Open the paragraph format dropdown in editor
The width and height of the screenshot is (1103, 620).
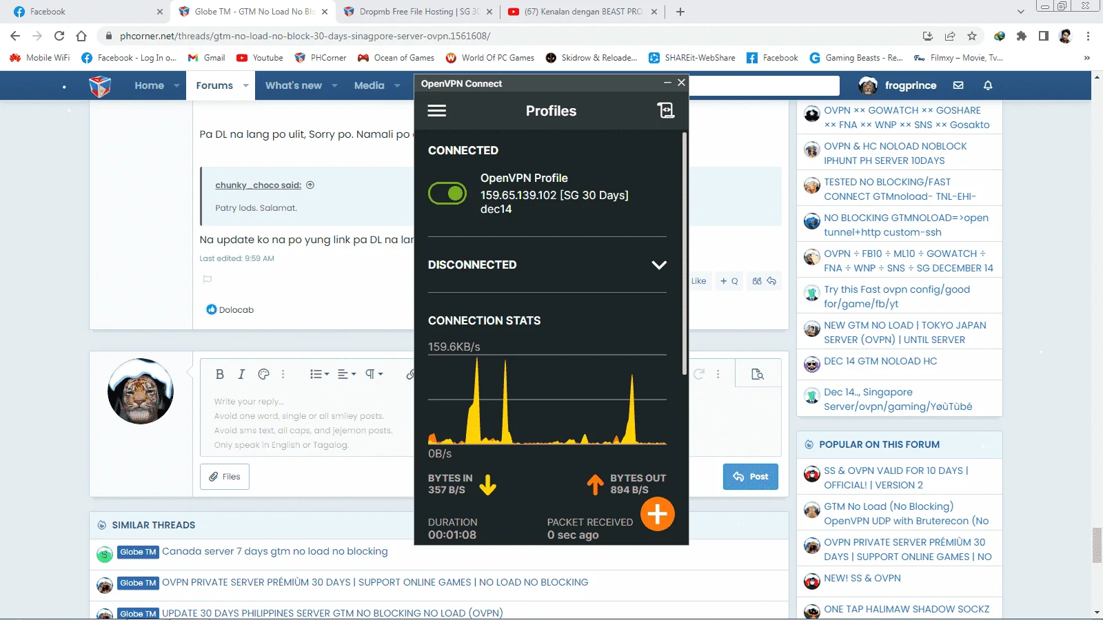click(374, 374)
